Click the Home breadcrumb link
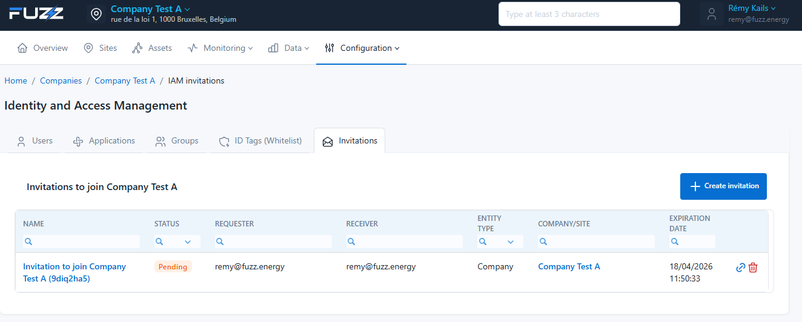Viewport: 802px width, 322px height. (16, 80)
